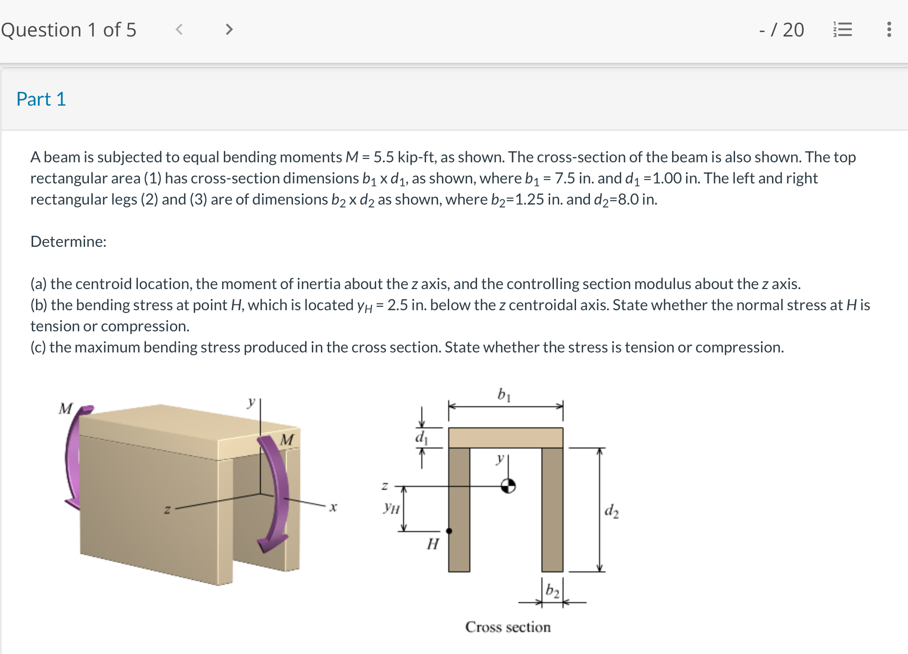Click the previous question chevron arrow

pos(180,29)
